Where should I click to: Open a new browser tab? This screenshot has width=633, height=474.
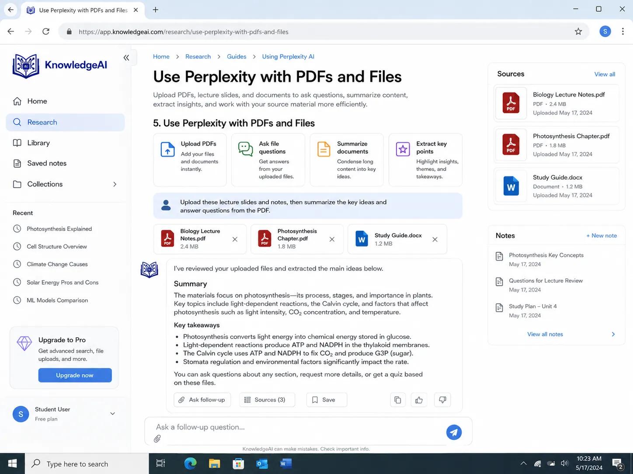click(x=155, y=10)
